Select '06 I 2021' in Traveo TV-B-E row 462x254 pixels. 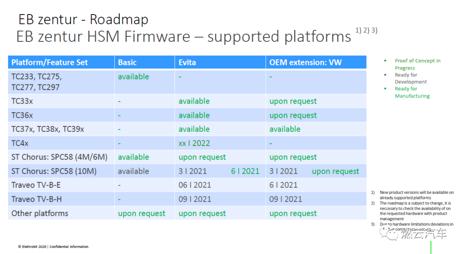[195, 185]
